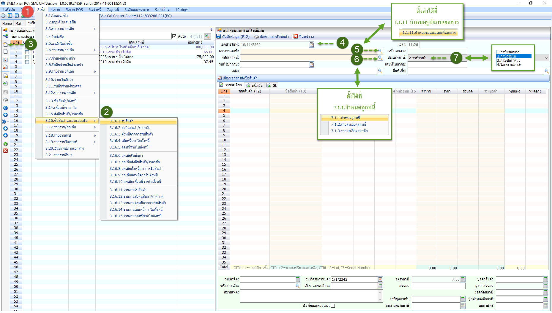Click the calculator icon beside วันเครดิต field

[x=298, y=279]
